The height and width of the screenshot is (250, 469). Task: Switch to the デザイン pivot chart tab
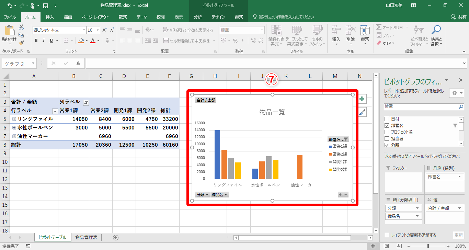(x=218, y=17)
